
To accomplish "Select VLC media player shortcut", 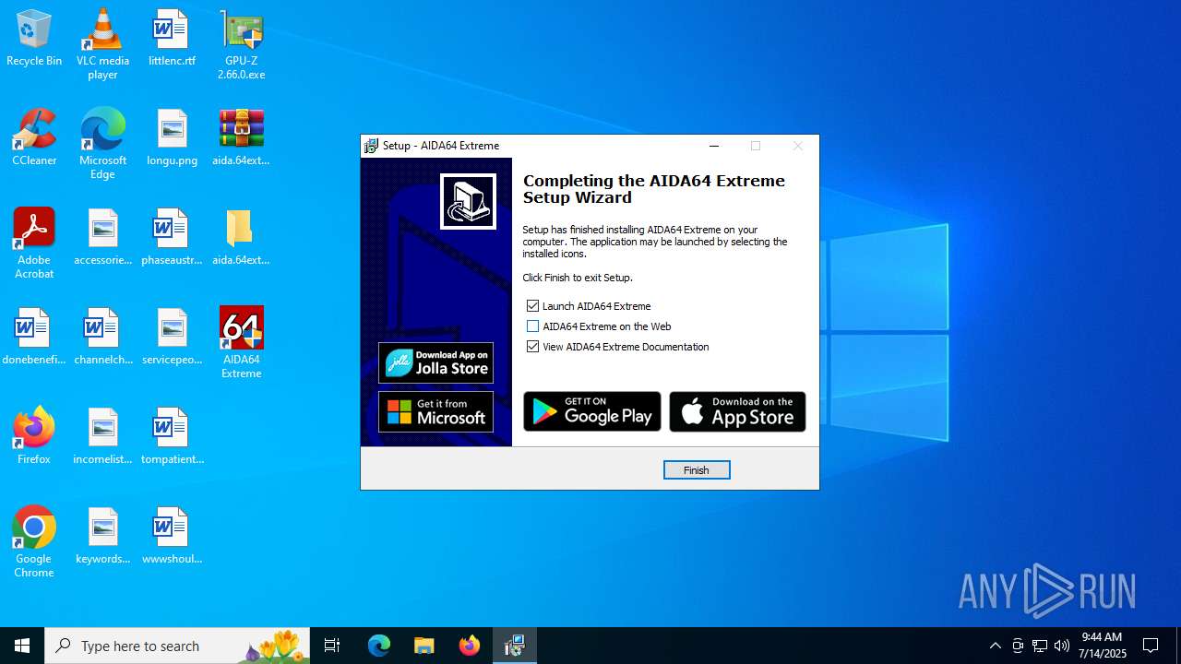I will click(x=102, y=44).
